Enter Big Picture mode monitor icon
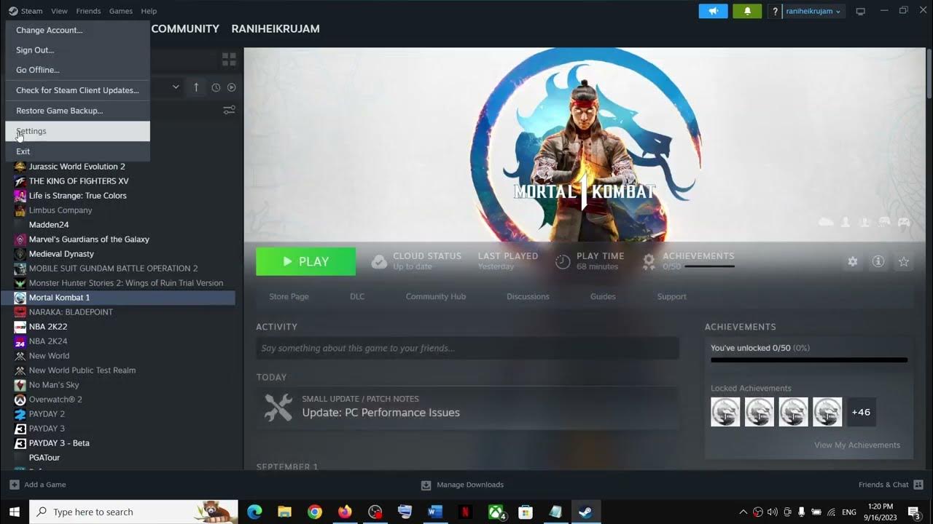 click(x=860, y=11)
